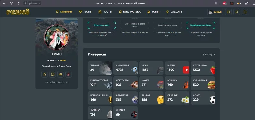Open the Анимация interest card
The image size is (255, 120).
(126, 68)
